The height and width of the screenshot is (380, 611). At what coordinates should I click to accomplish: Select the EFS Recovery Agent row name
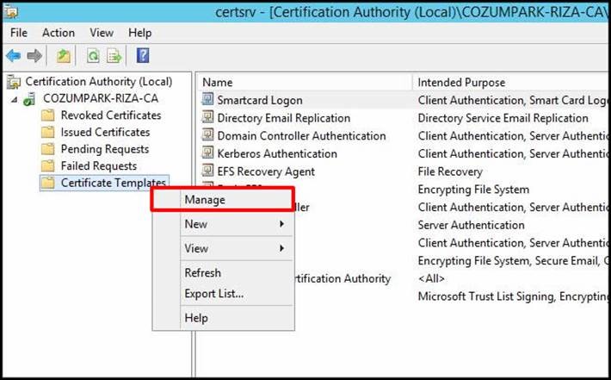[266, 171]
